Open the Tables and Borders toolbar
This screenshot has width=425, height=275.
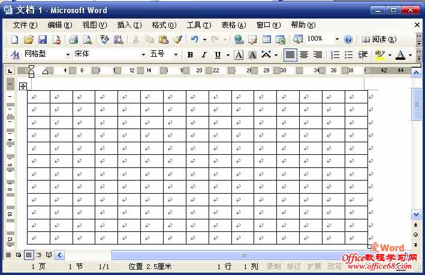pos(252,39)
